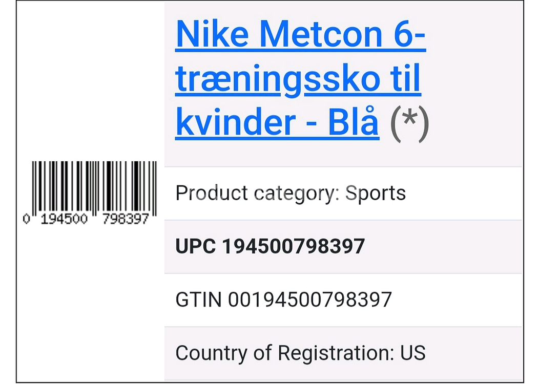The width and height of the screenshot is (539, 384).
Task: Click the 'US' country value
Action: [x=413, y=353]
